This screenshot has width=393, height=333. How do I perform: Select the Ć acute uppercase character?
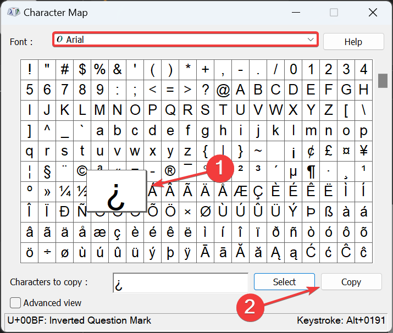point(311,253)
